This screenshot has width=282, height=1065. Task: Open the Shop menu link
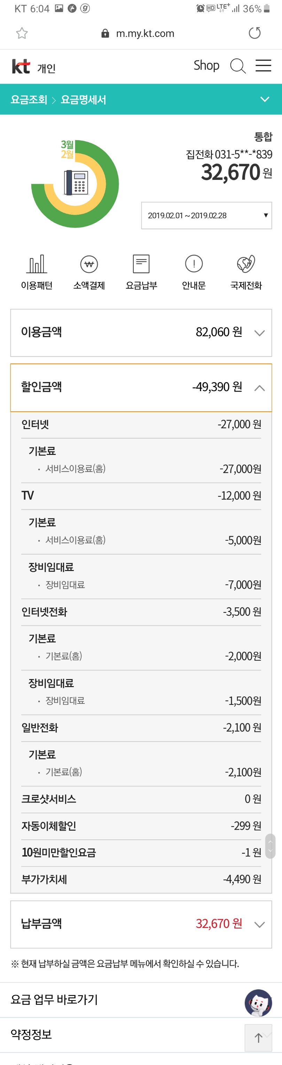pos(206,65)
